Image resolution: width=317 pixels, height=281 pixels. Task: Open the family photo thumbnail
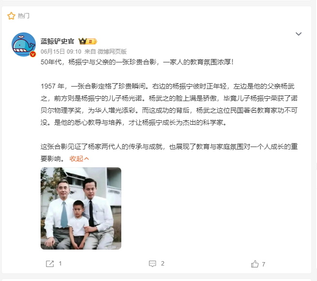click(81, 208)
